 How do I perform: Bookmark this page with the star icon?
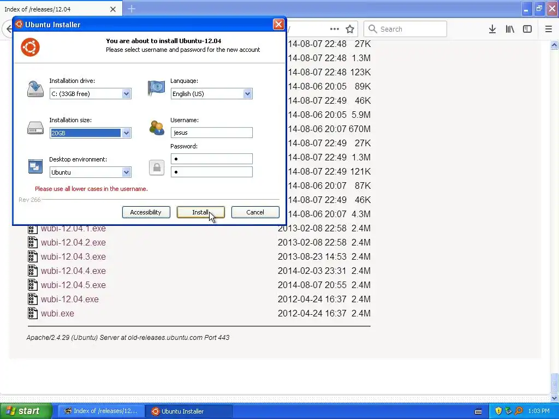[350, 29]
